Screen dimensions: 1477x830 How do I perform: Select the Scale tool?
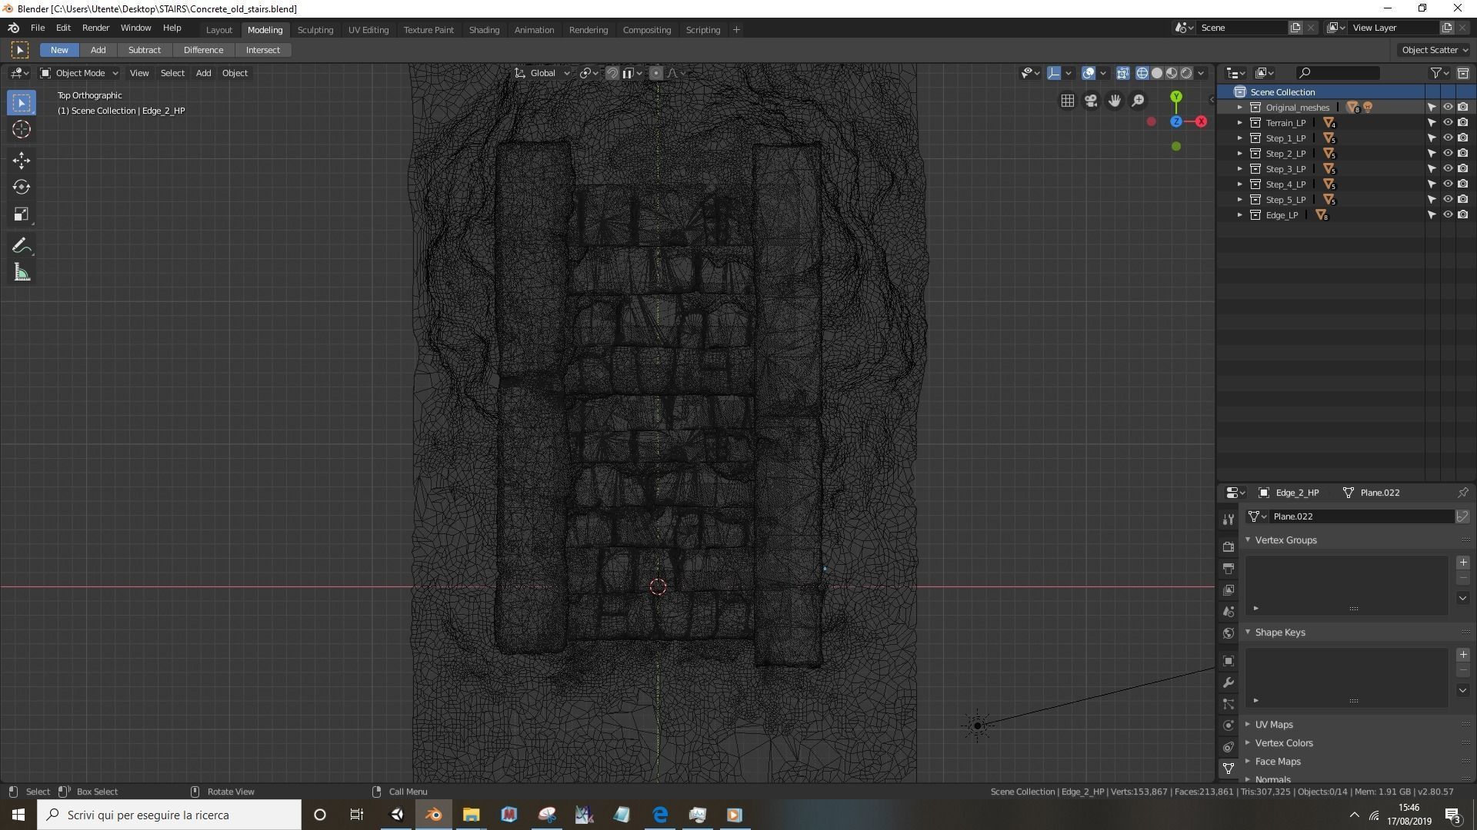tap(22, 214)
